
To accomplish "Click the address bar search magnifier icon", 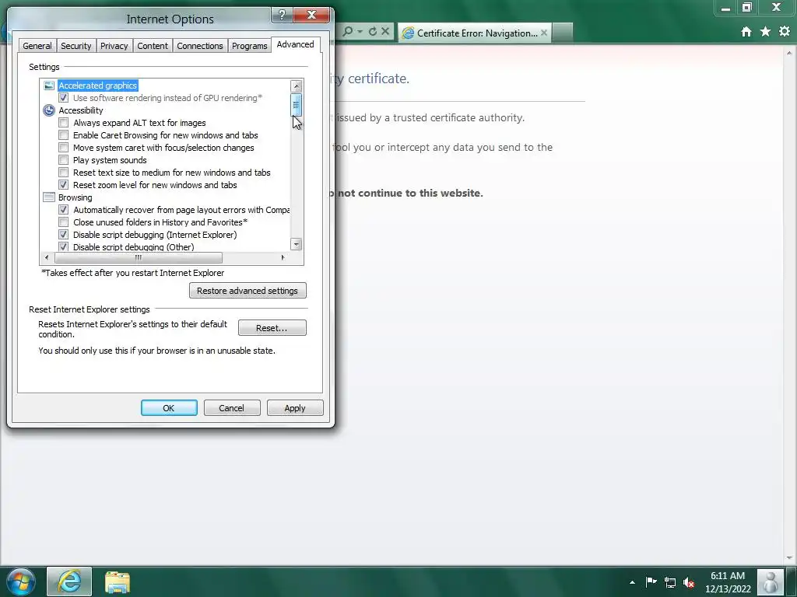I will 348,31.
